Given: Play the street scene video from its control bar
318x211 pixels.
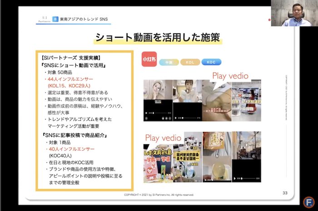Looking at the screenshot, I should (x=235, y=179).
